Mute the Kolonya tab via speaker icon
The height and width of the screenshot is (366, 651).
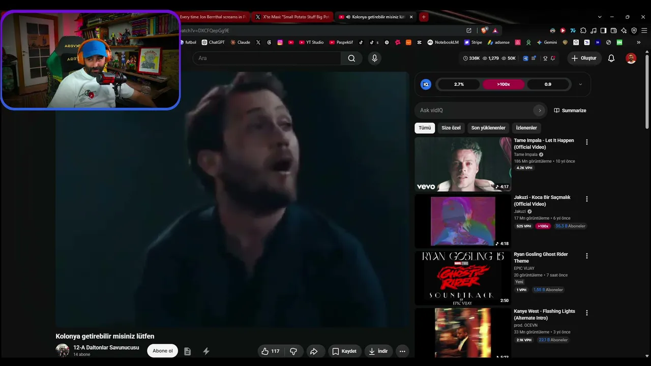[x=348, y=17]
